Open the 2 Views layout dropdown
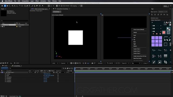Viewport: 173px width, 97px height. tap(146, 63)
